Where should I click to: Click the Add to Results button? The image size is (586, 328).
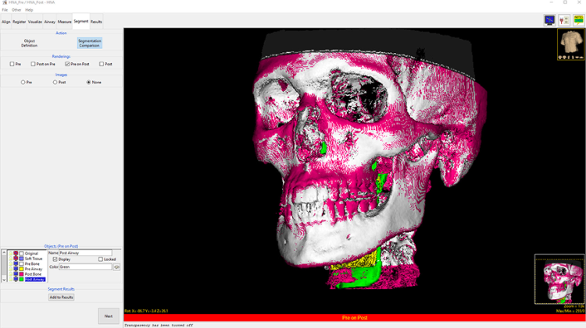click(x=61, y=297)
